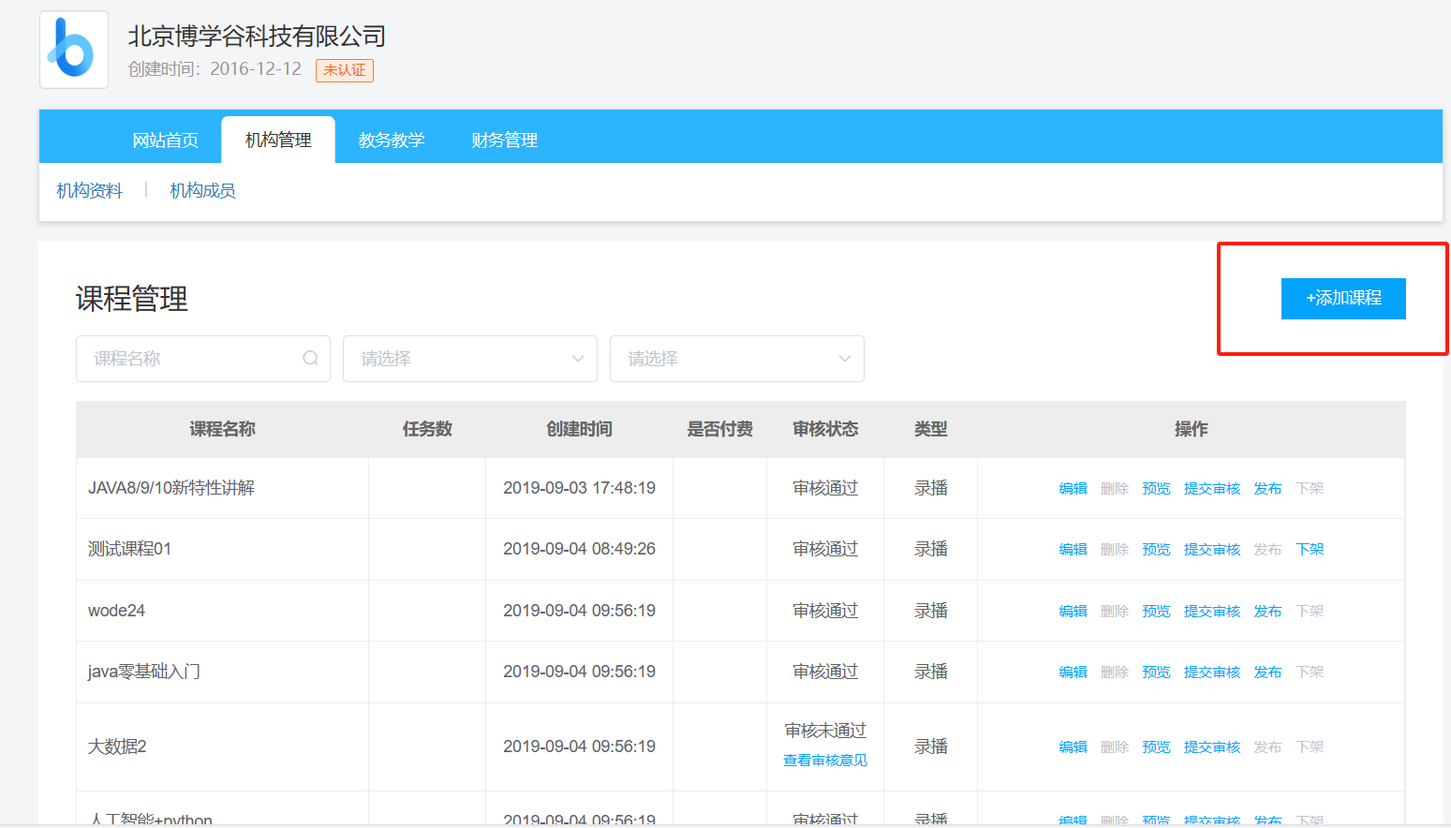The image size is (1451, 828).
Task: Click the 课程名称 column header
Action: coord(222,429)
